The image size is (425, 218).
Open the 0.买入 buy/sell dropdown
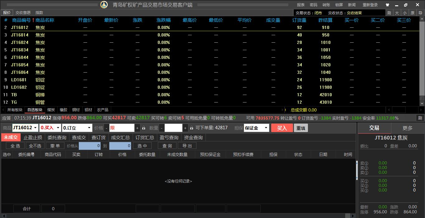(58, 128)
